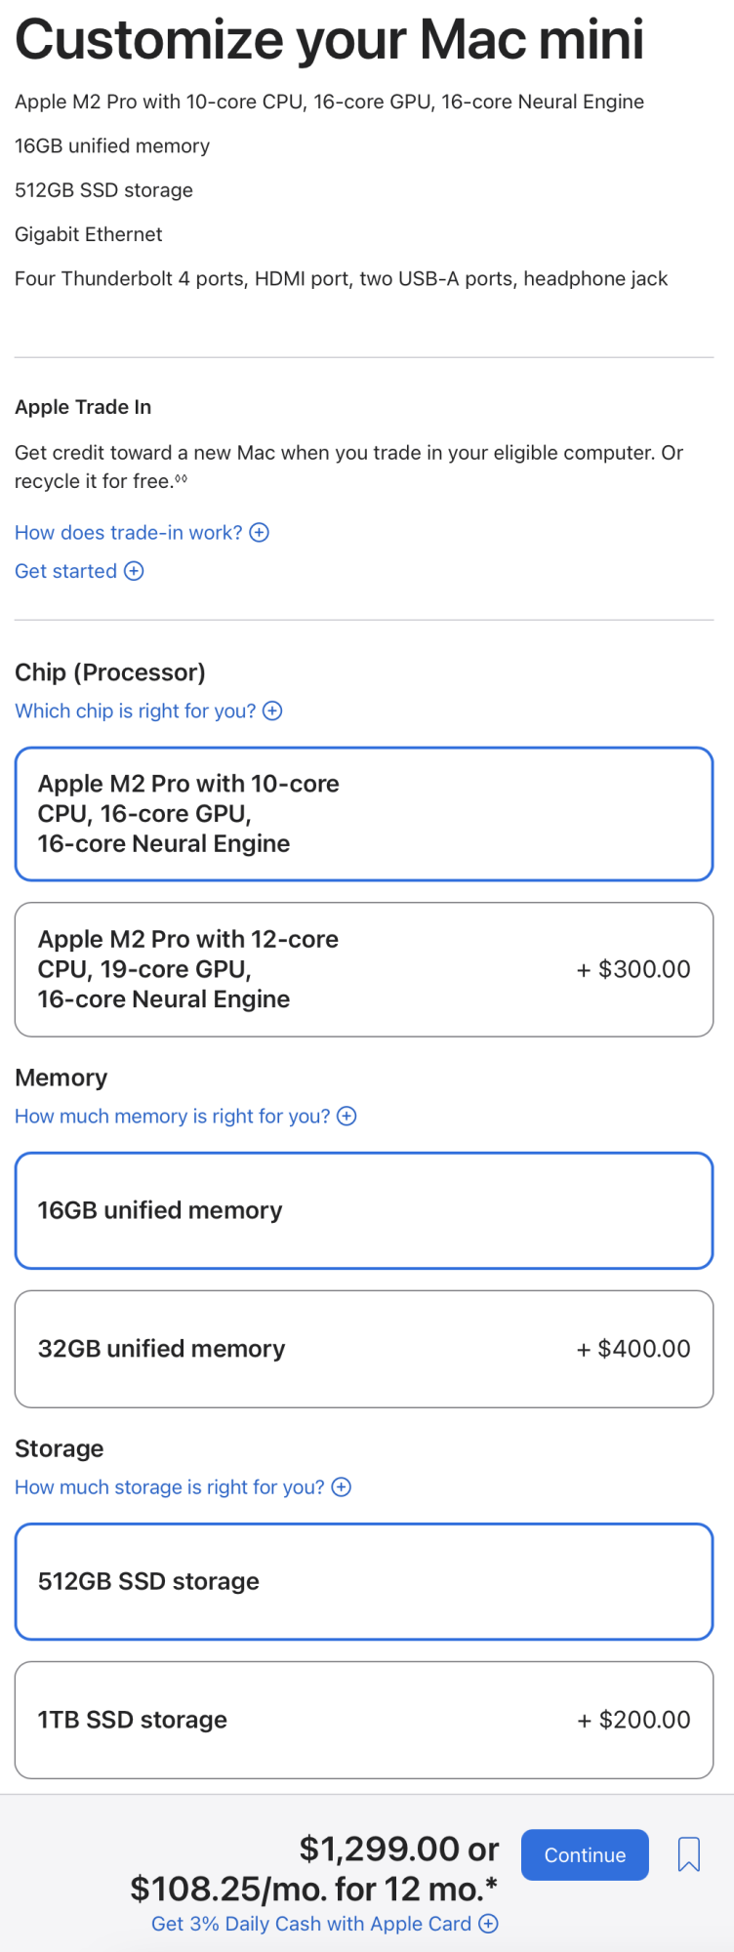Select the M2 Pro 12-core CPU chip option
Viewport: 734px width, 1952px height.
coord(363,969)
